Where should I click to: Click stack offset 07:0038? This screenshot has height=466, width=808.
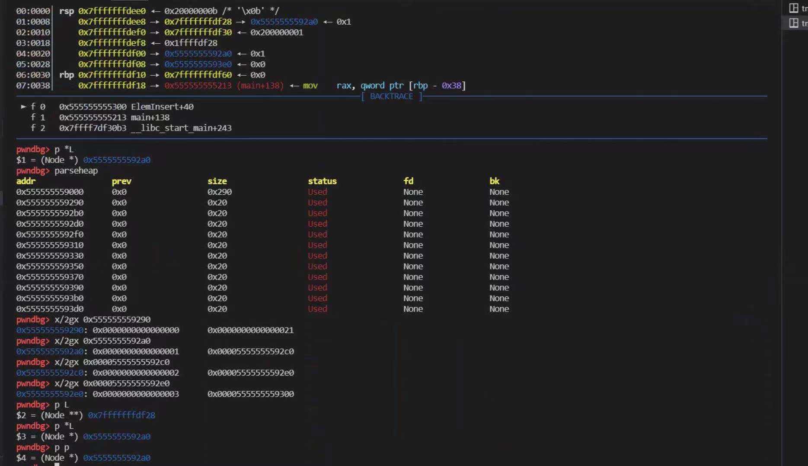tap(33, 86)
